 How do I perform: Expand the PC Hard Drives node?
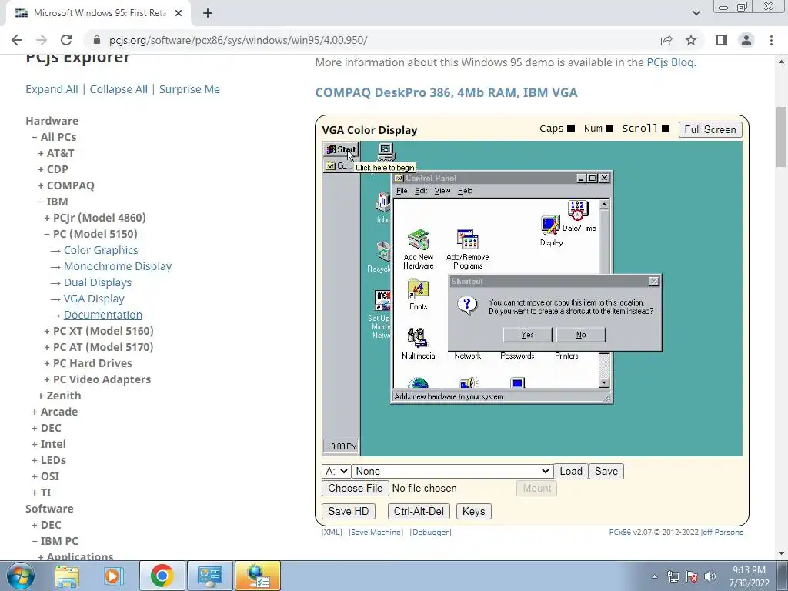tap(88, 363)
